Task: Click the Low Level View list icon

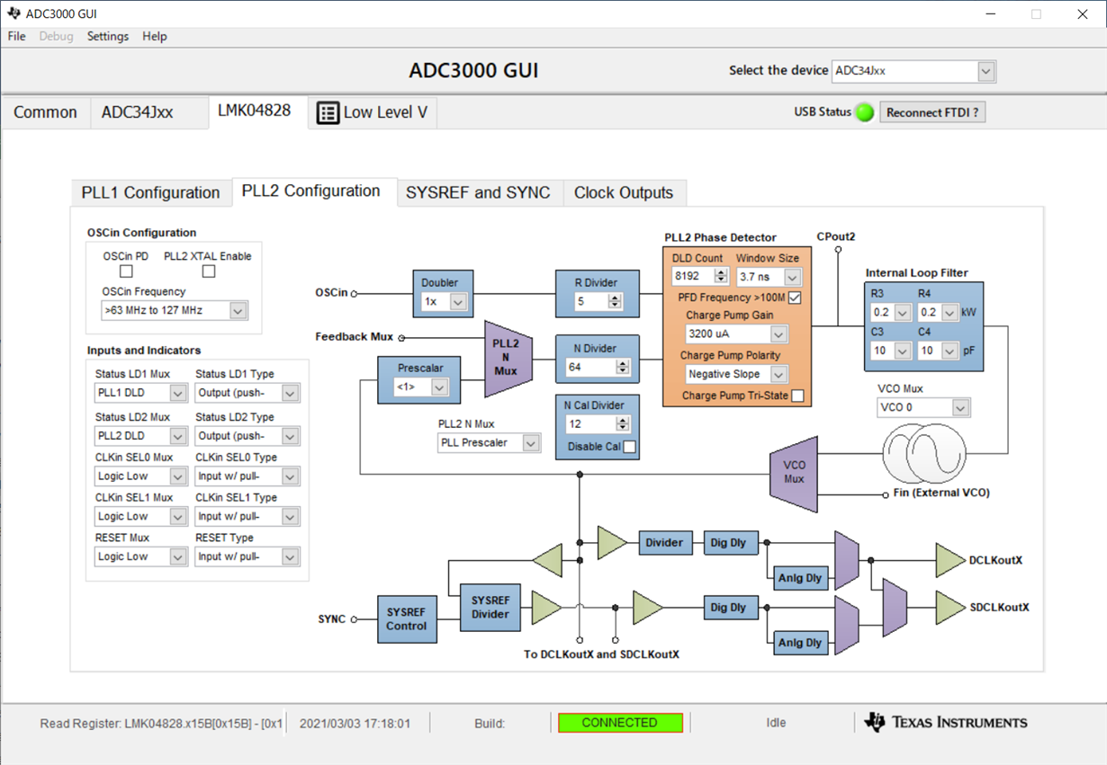Action: (328, 112)
